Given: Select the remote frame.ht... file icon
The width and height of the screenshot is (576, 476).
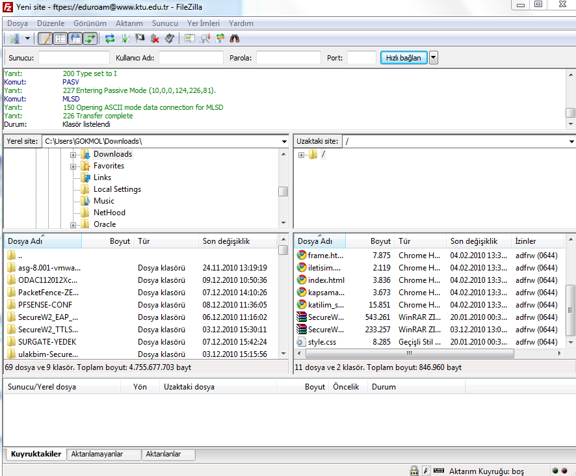Looking at the screenshot, I should [302, 255].
